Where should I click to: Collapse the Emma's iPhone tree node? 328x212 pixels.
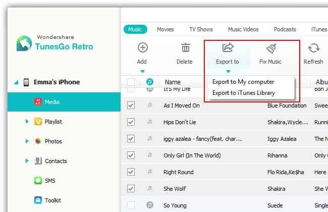click(x=16, y=82)
